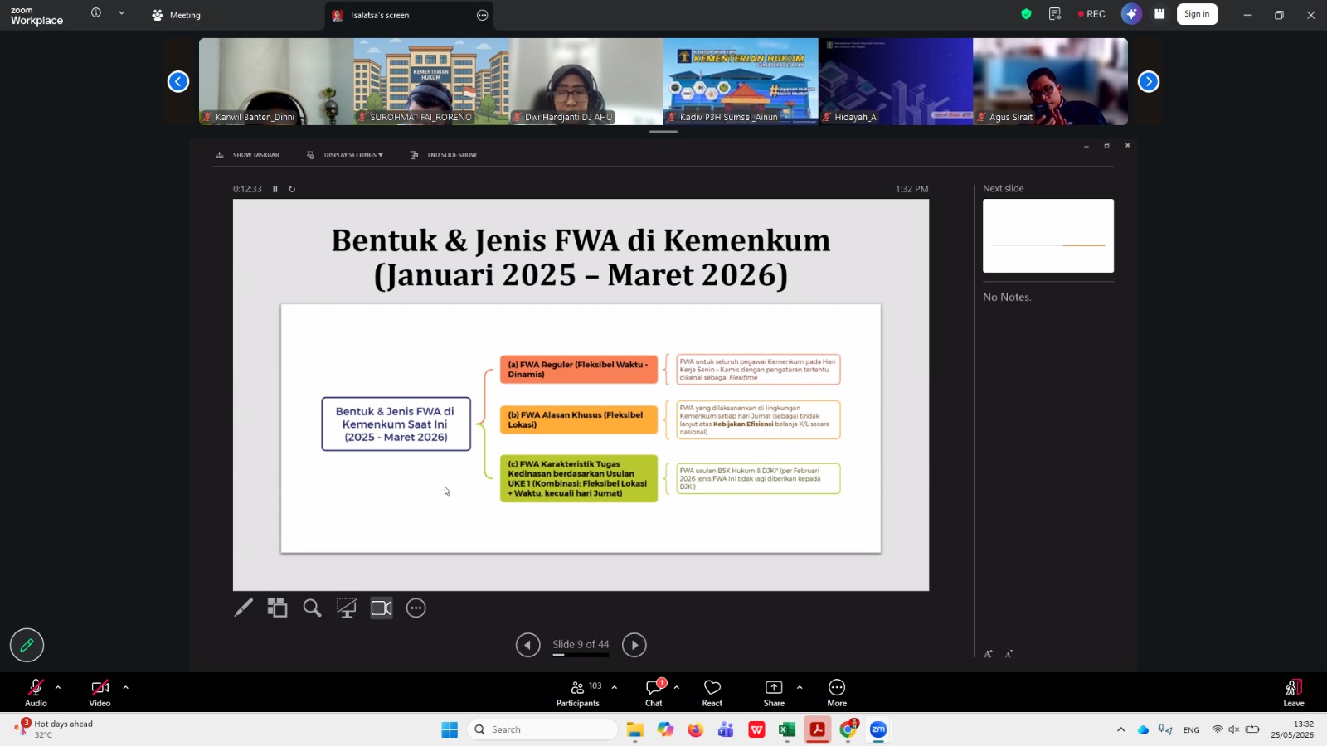
Task: Open more slide show options
Action: tap(416, 608)
